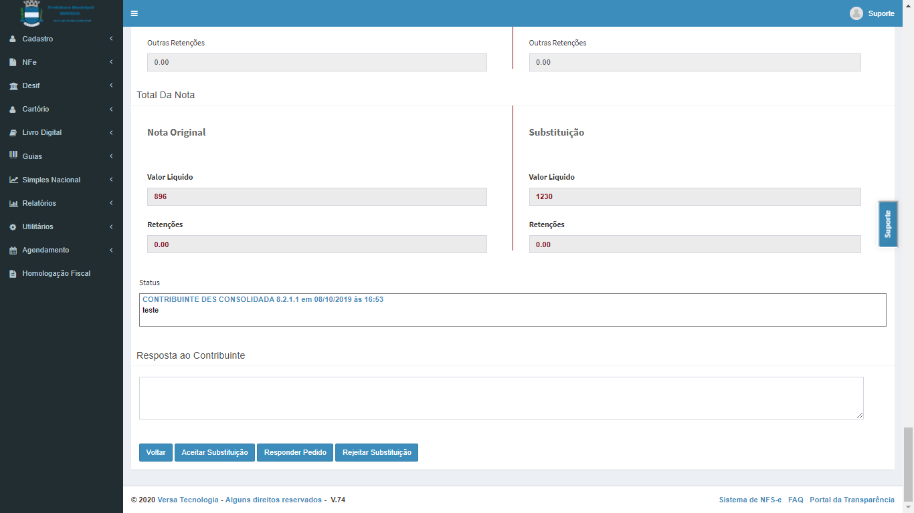The height and width of the screenshot is (513, 914).
Task: Expand the Cadastro menu chevron
Action: (111, 39)
